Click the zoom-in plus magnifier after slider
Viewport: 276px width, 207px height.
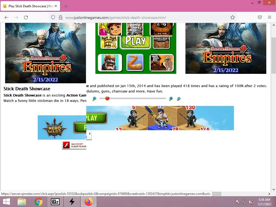(171, 99)
